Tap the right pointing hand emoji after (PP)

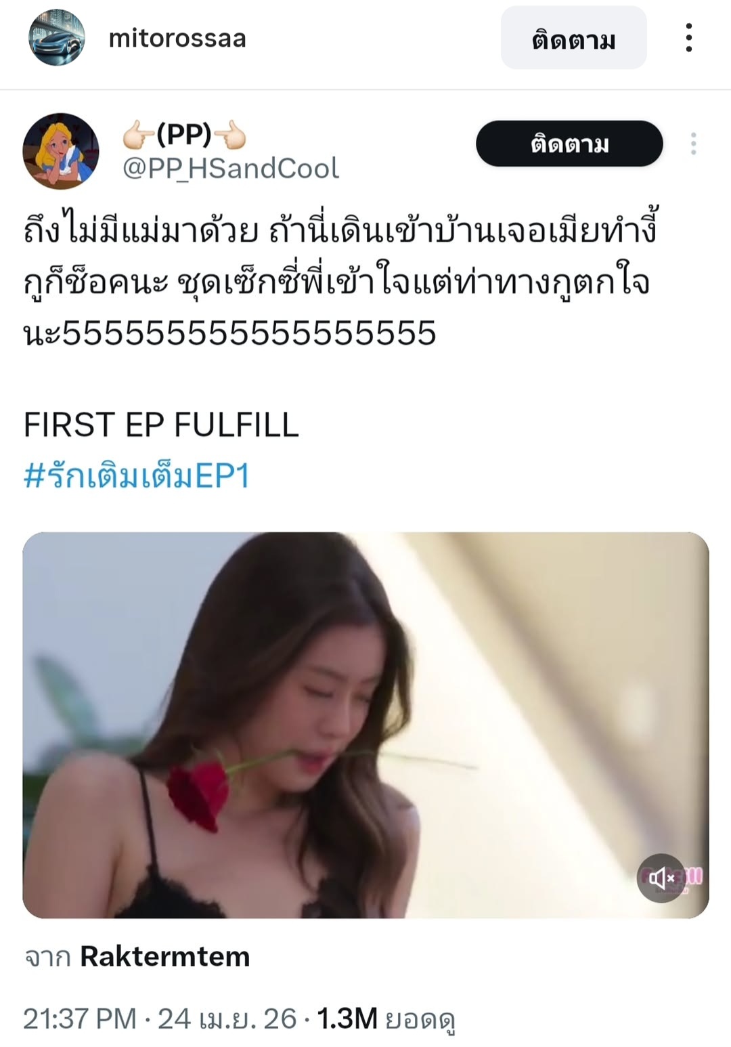[230, 136]
